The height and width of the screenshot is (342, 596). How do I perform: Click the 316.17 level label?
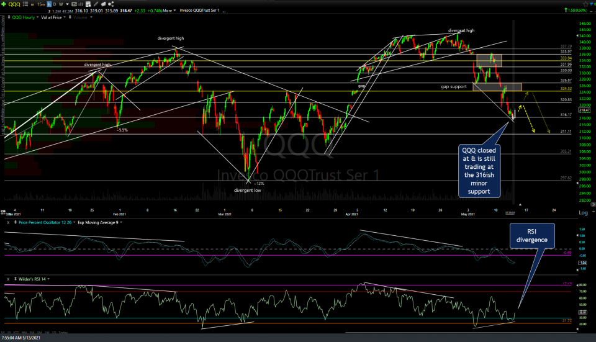566,115
